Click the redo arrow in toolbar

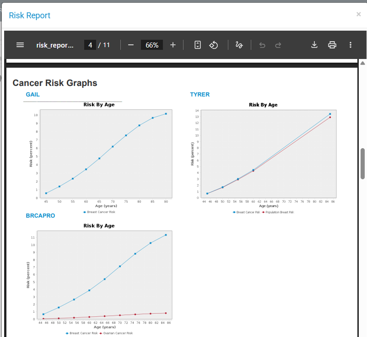tap(278, 45)
